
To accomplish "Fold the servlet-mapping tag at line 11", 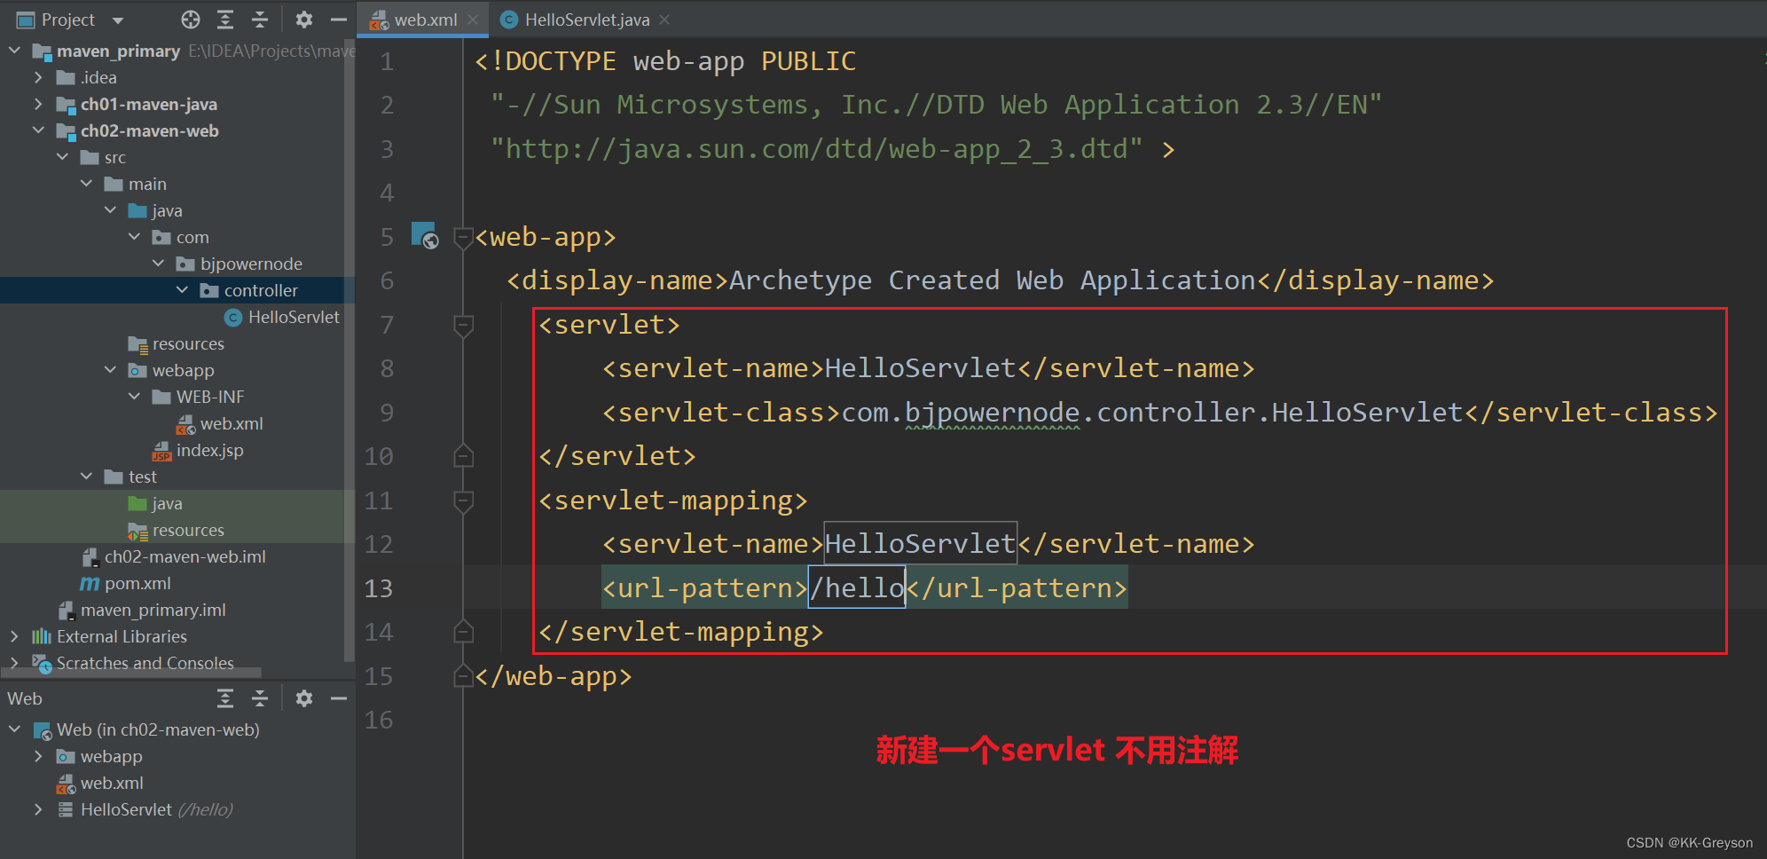I will click(463, 500).
